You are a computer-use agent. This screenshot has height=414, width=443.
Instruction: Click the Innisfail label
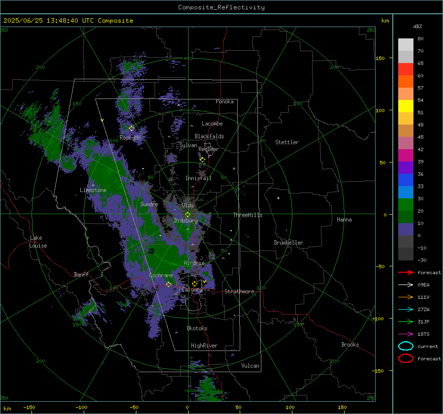[198, 178]
